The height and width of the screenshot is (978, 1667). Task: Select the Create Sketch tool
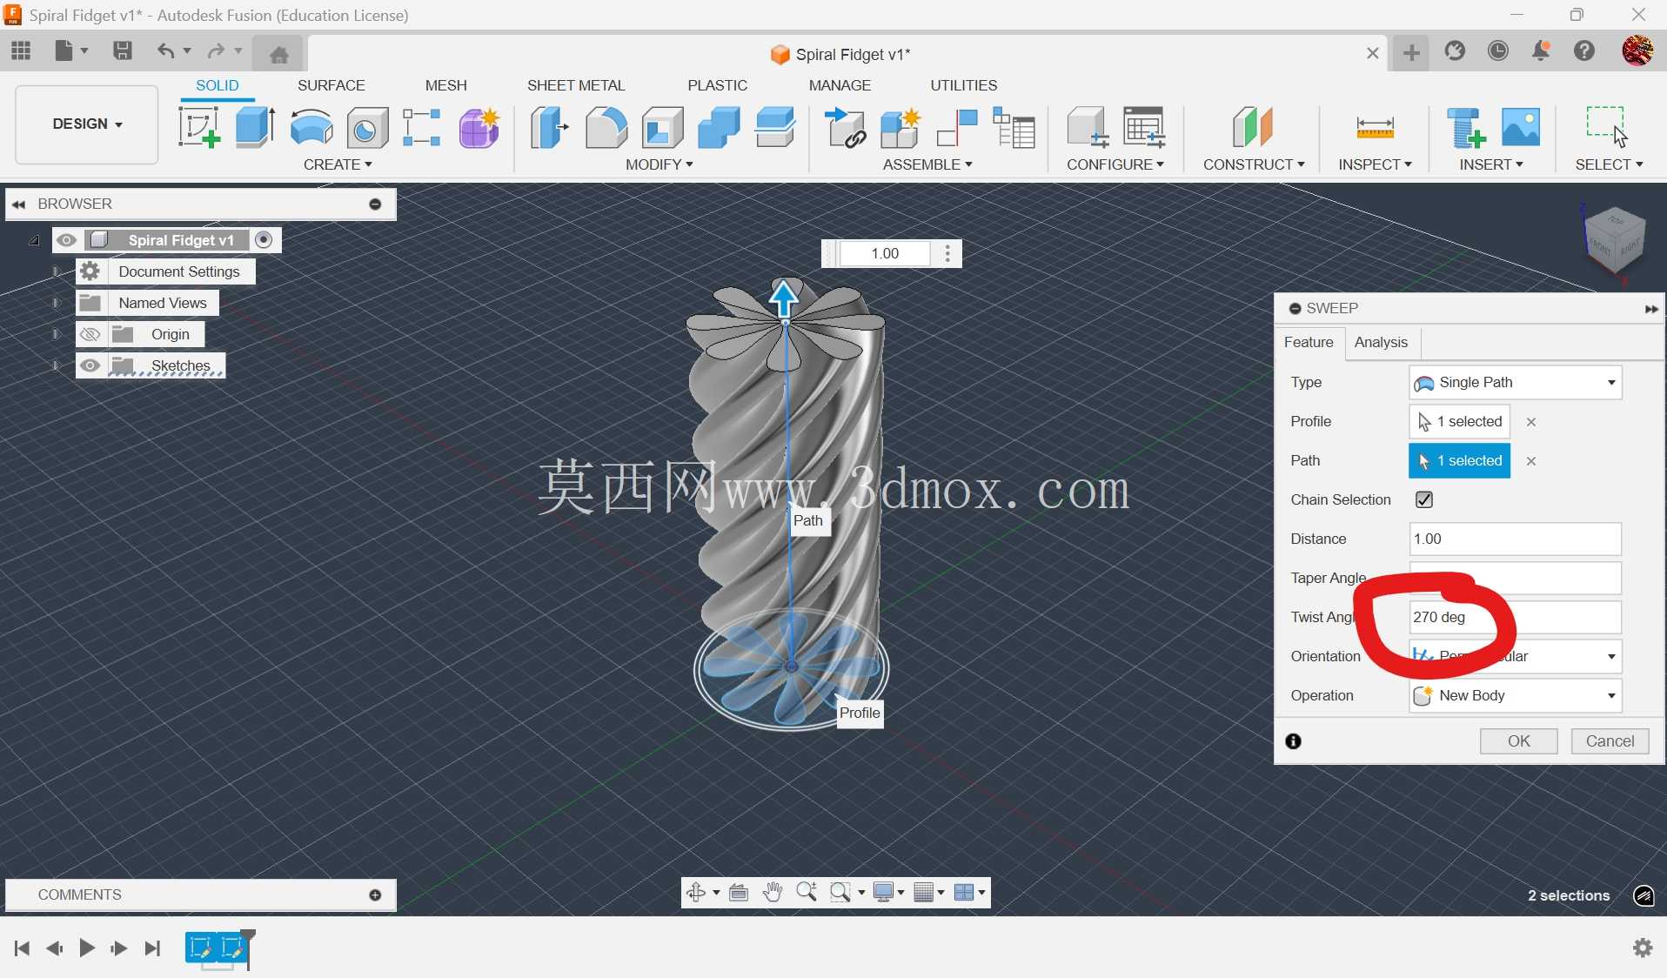pyautogui.click(x=199, y=127)
